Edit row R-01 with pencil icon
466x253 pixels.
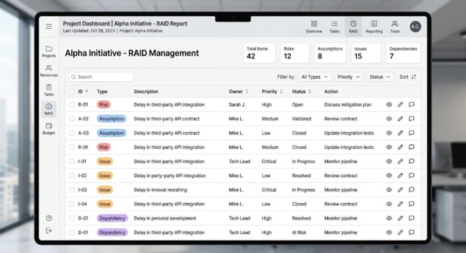400,104
